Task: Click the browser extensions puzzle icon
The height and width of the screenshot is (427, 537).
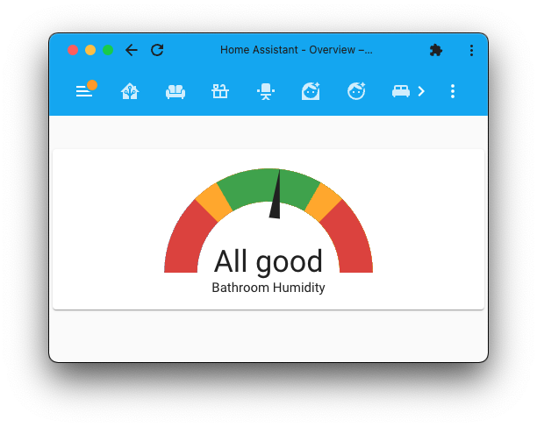Action: click(x=435, y=51)
